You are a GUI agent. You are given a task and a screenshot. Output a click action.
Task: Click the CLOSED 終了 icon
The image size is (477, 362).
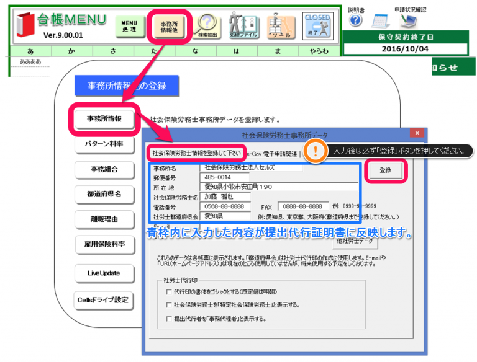317,26
